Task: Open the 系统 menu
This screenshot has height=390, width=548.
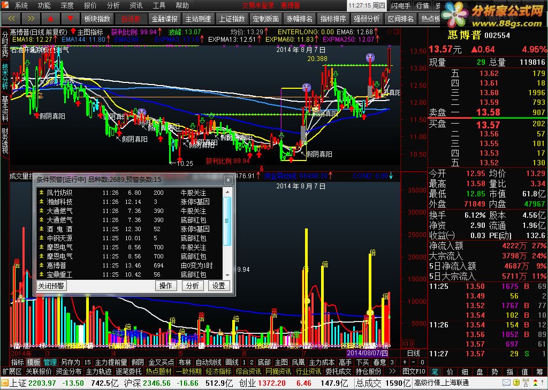Action: click(x=21, y=5)
